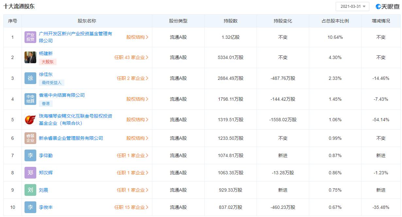The height and width of the screenshot is (217, 402).
Task: Click the 1074.81万股 holding value
Action: [231, 155]
